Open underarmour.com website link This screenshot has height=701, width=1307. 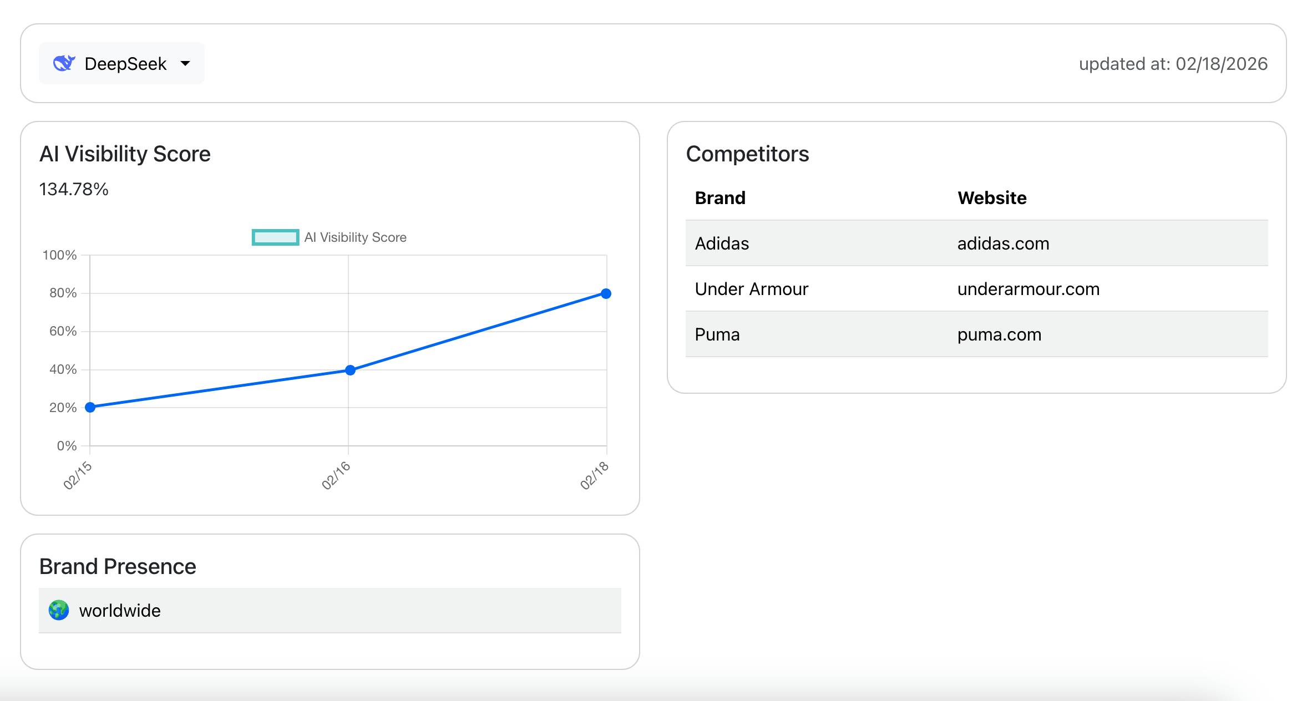(x=1028, y=288)
